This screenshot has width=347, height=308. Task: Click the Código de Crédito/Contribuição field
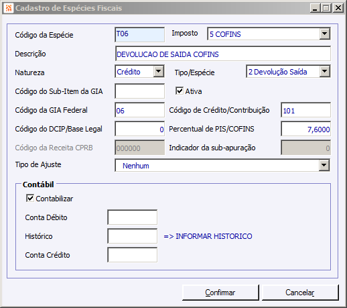pos(305,110)
